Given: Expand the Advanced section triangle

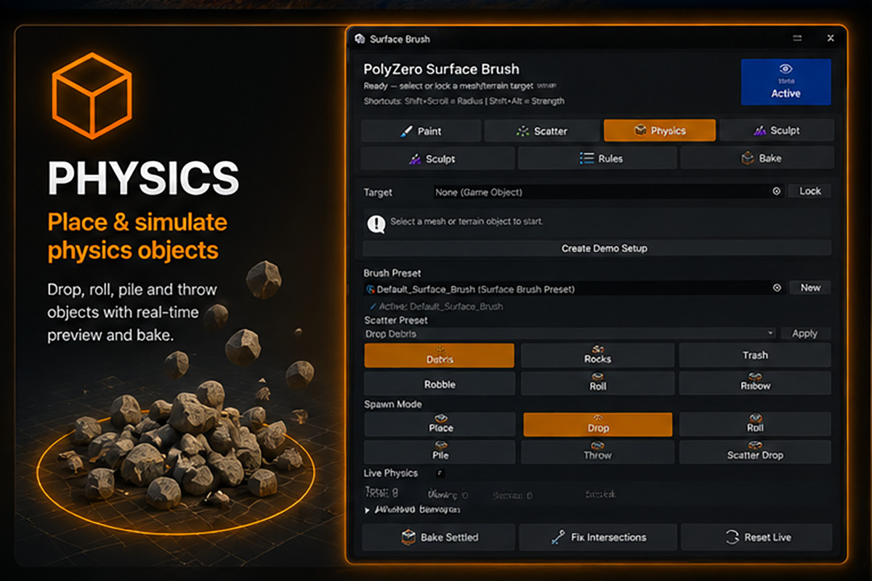Looking at the screenshot, I should (367, 510).
